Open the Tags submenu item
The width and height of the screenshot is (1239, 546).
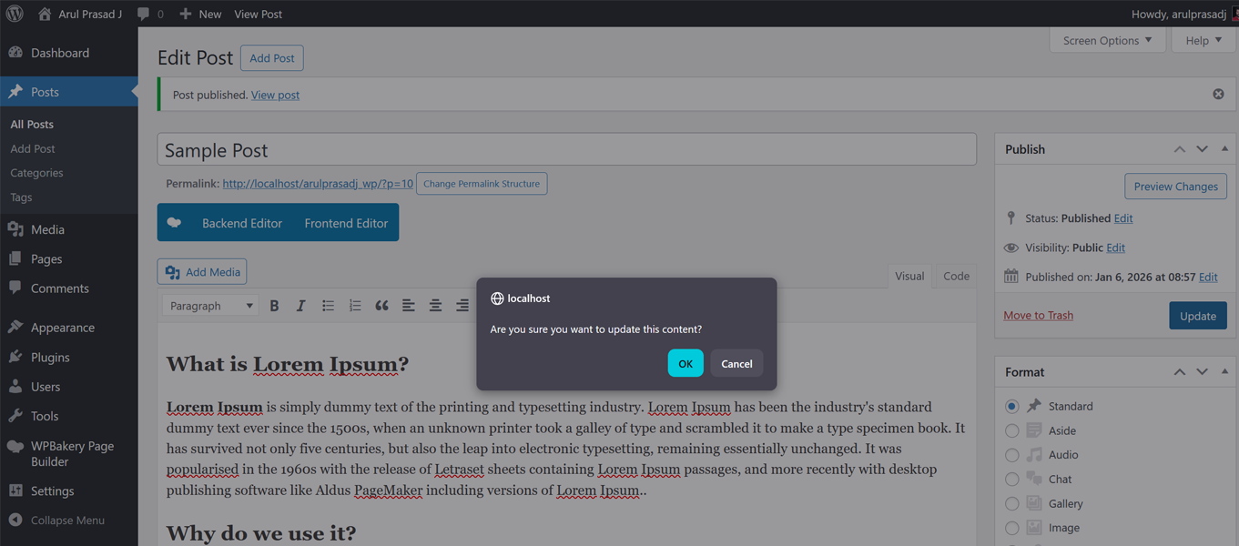21,197
